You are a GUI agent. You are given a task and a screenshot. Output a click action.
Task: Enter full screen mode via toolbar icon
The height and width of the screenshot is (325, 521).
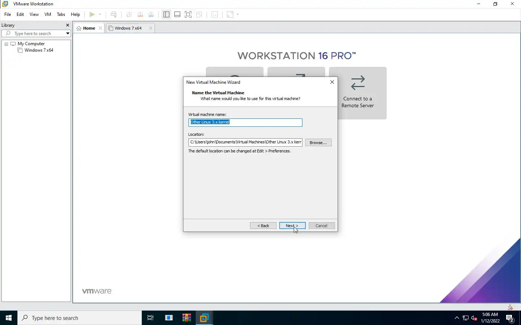(188, 14)
